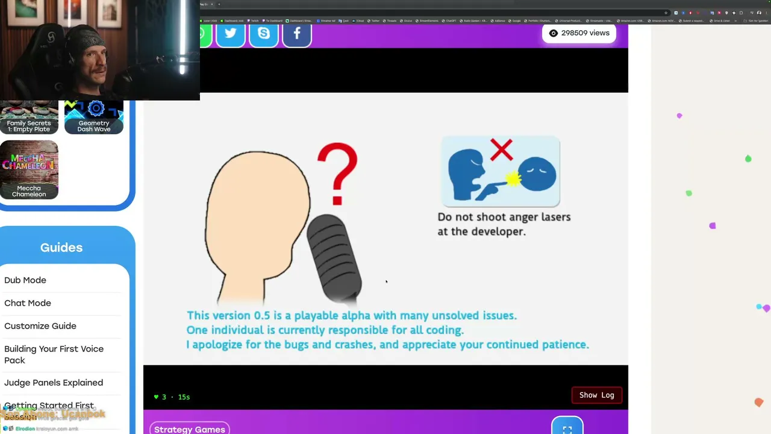This screenshot has width=771, height=434.
Task: Open the Meccha Chameleon game thumbnail
Action: 29,170
